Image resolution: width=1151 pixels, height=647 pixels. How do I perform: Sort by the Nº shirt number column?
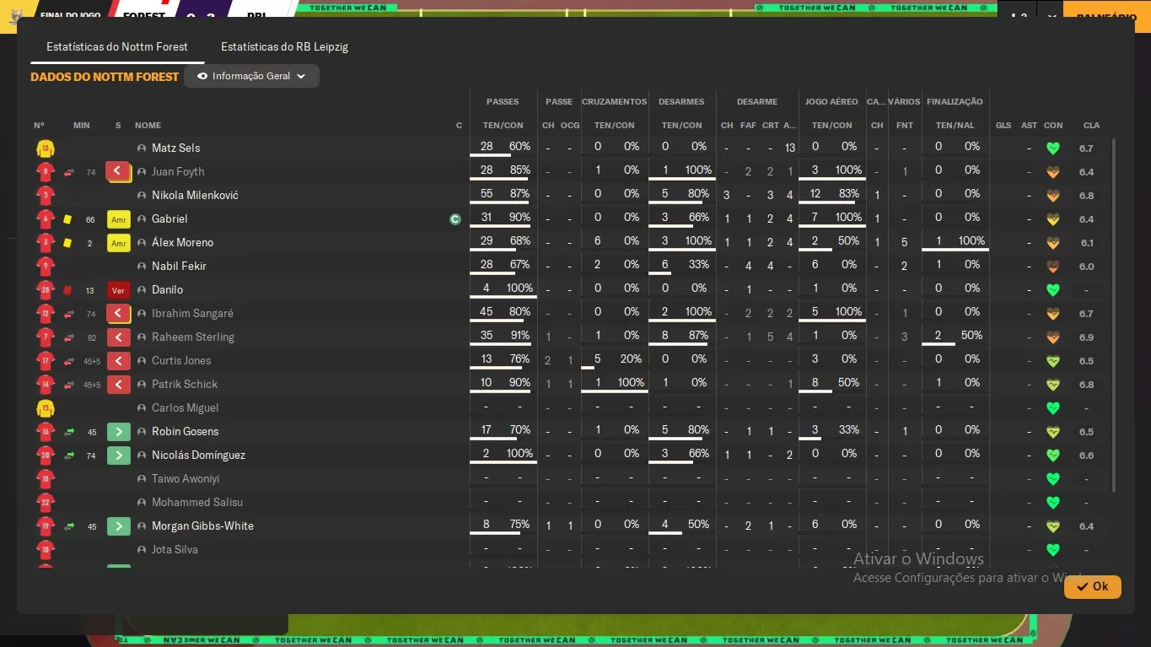(x=39, y=126)
